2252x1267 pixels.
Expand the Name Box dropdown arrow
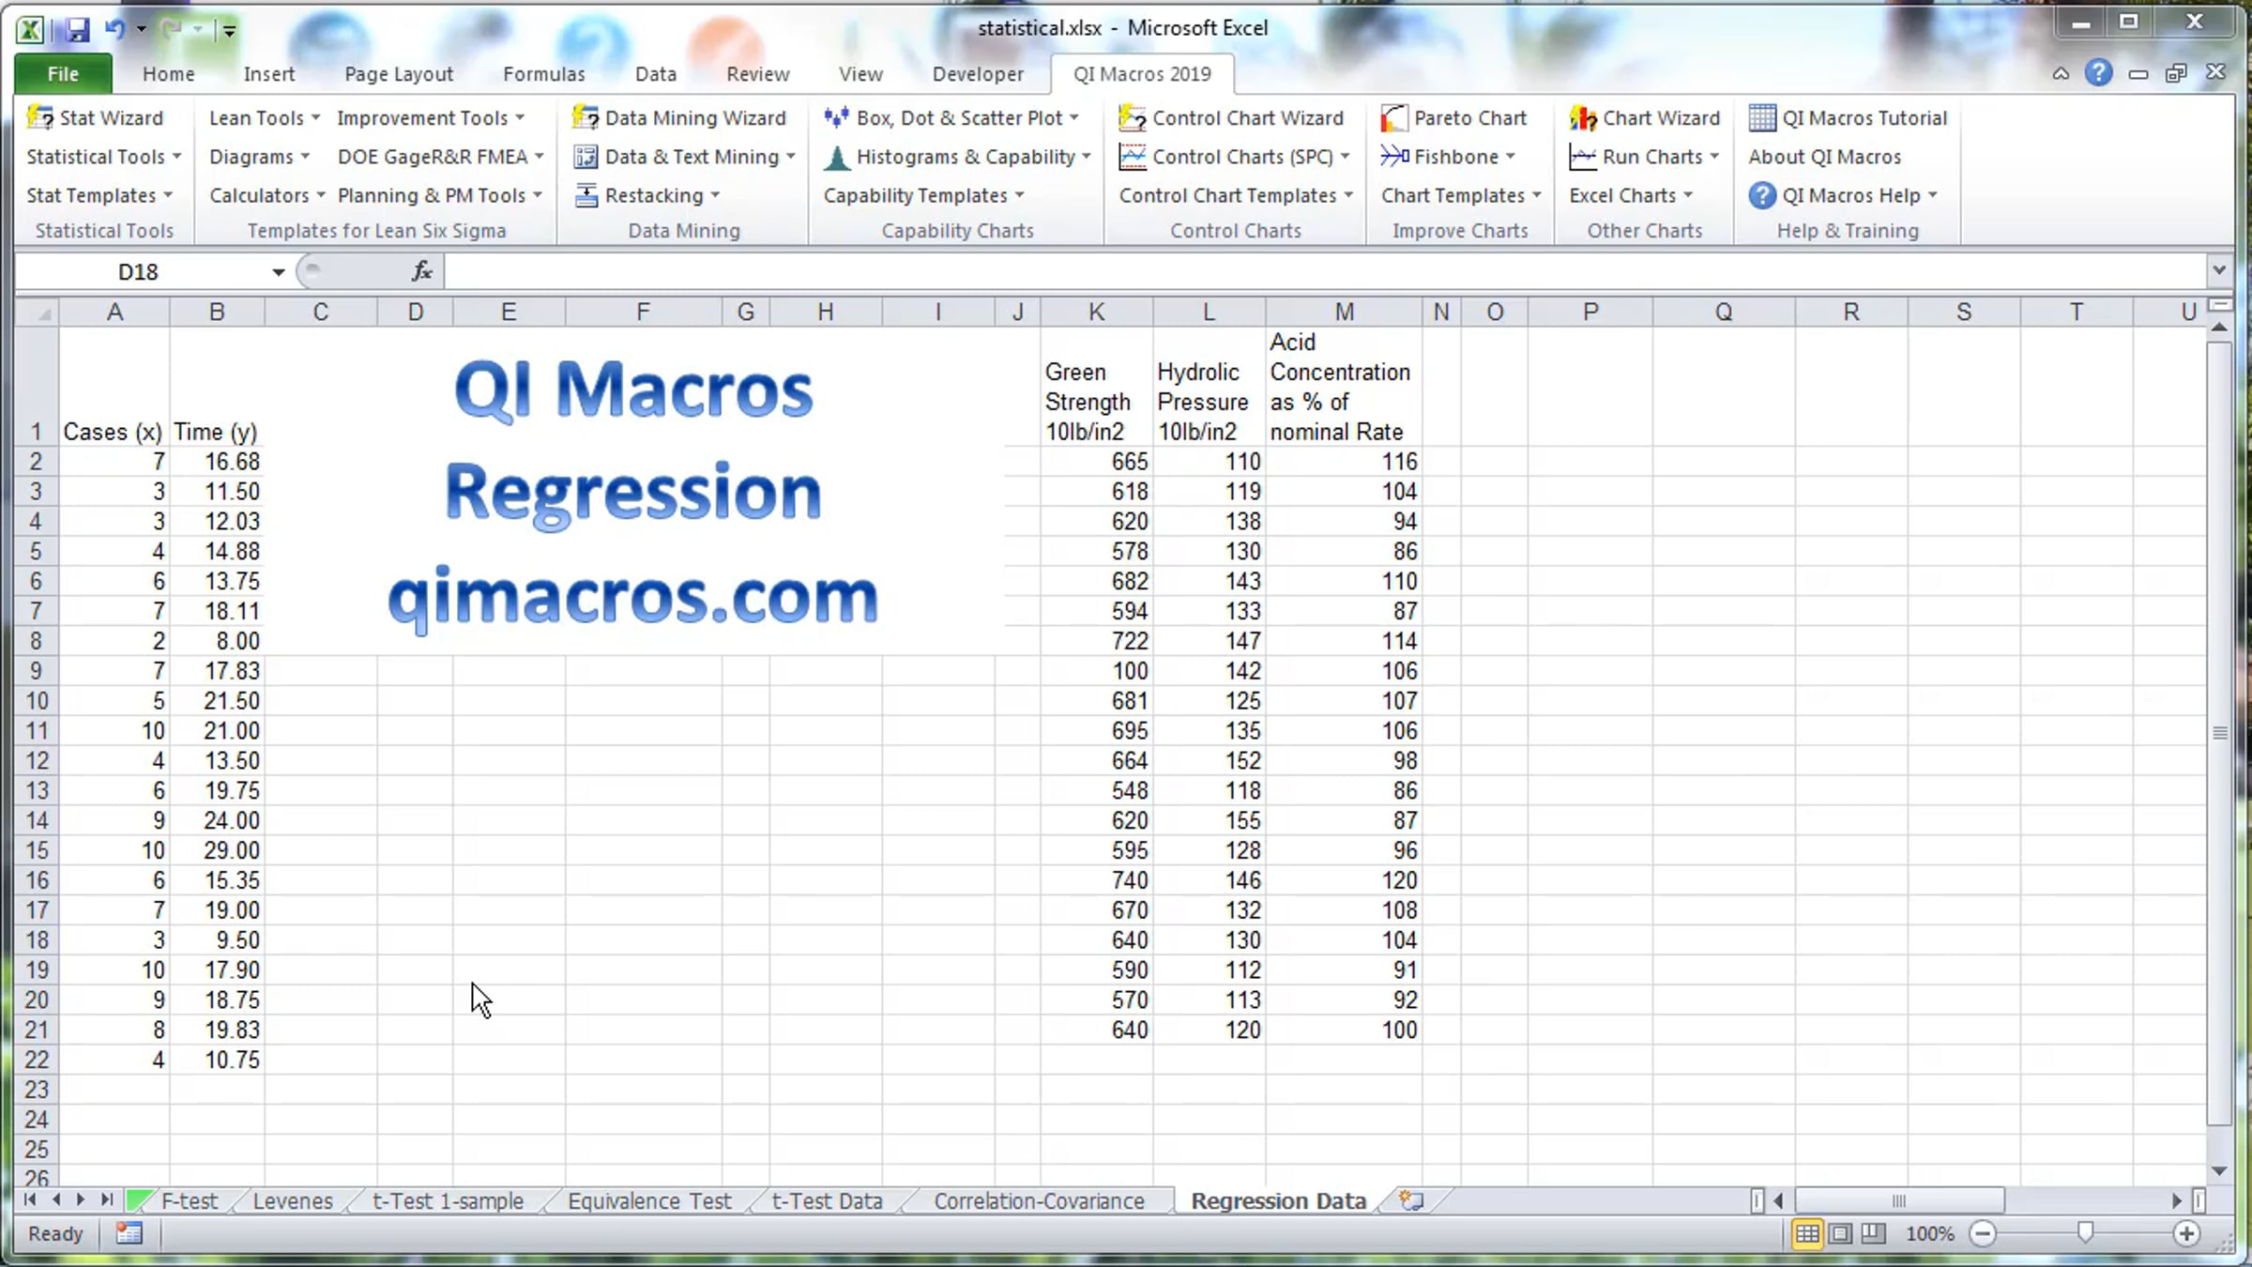pyautogui.click(x=279, y=272)
